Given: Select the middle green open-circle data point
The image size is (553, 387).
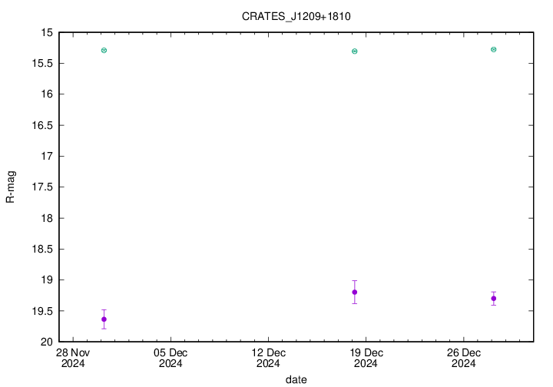Looking at the screenshot, I should click(354, 51).
